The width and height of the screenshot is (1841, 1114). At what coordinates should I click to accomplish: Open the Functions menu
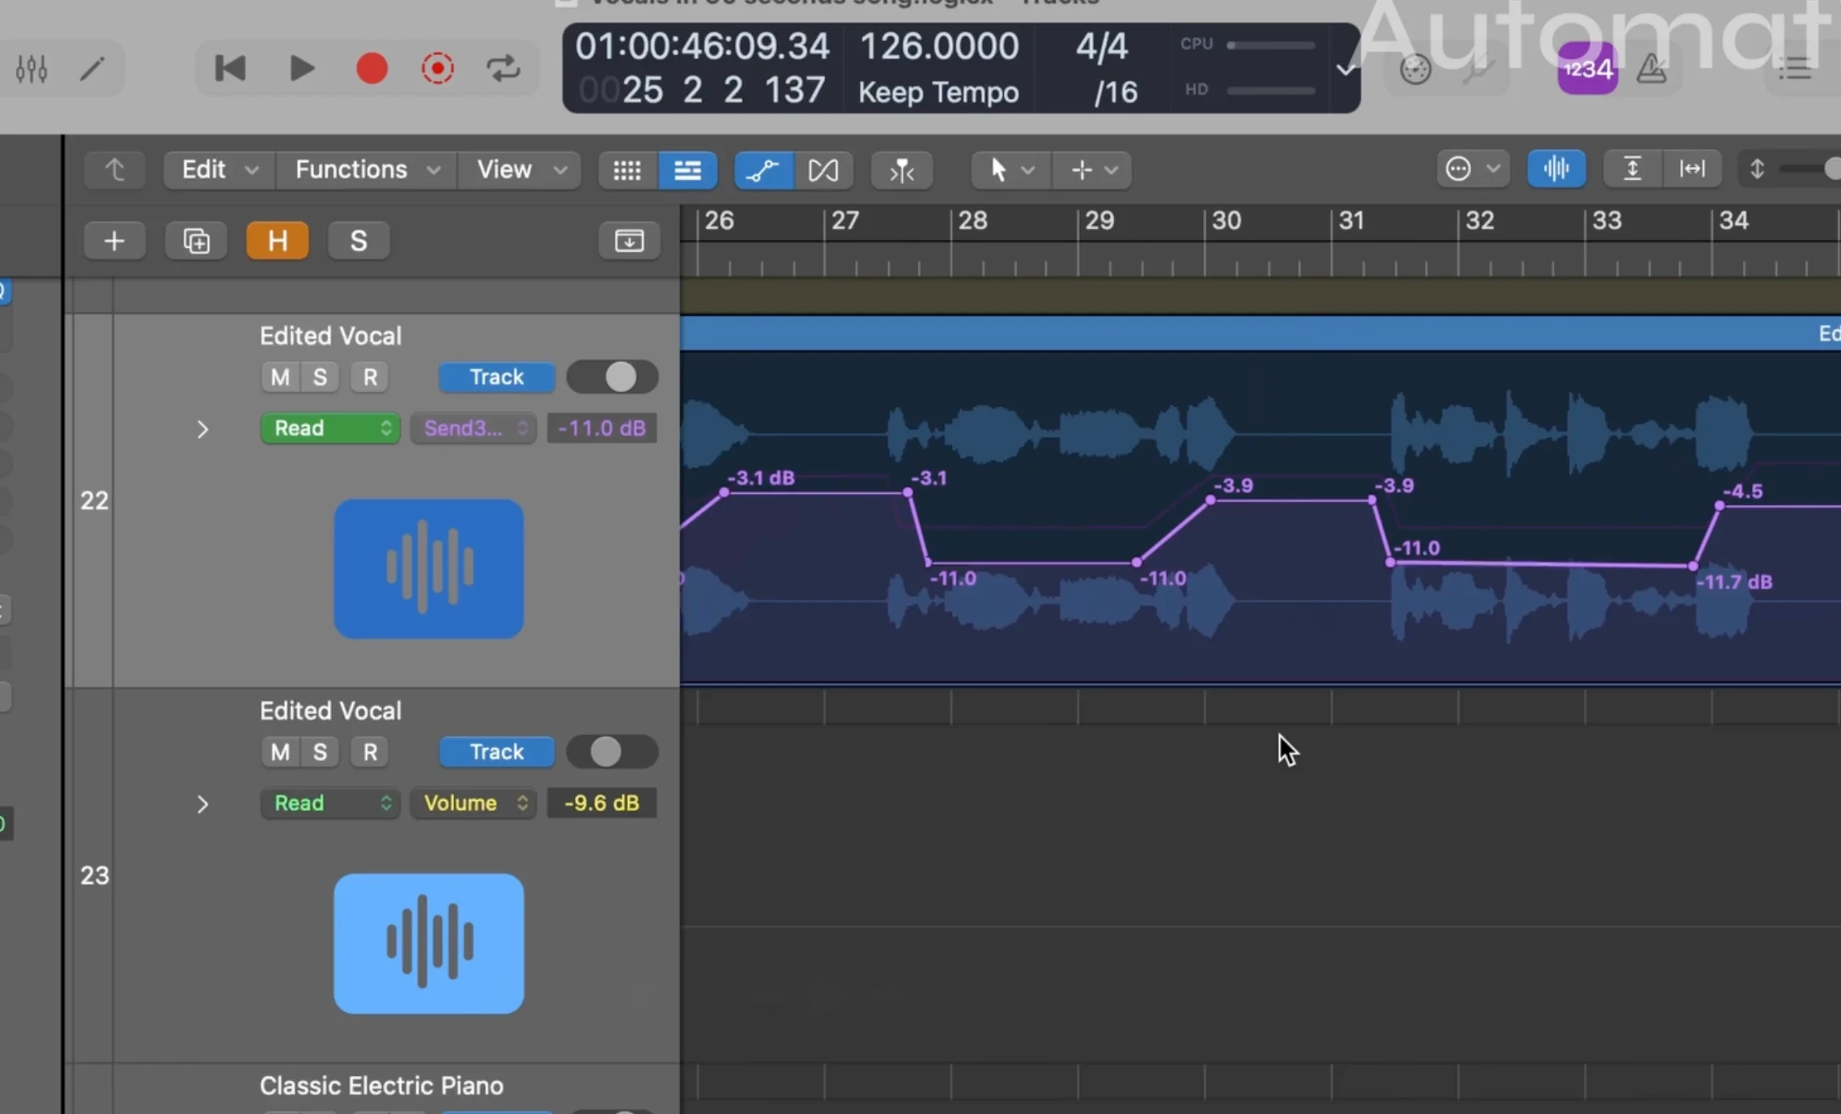pyautogui.click(x=367, y=170)
